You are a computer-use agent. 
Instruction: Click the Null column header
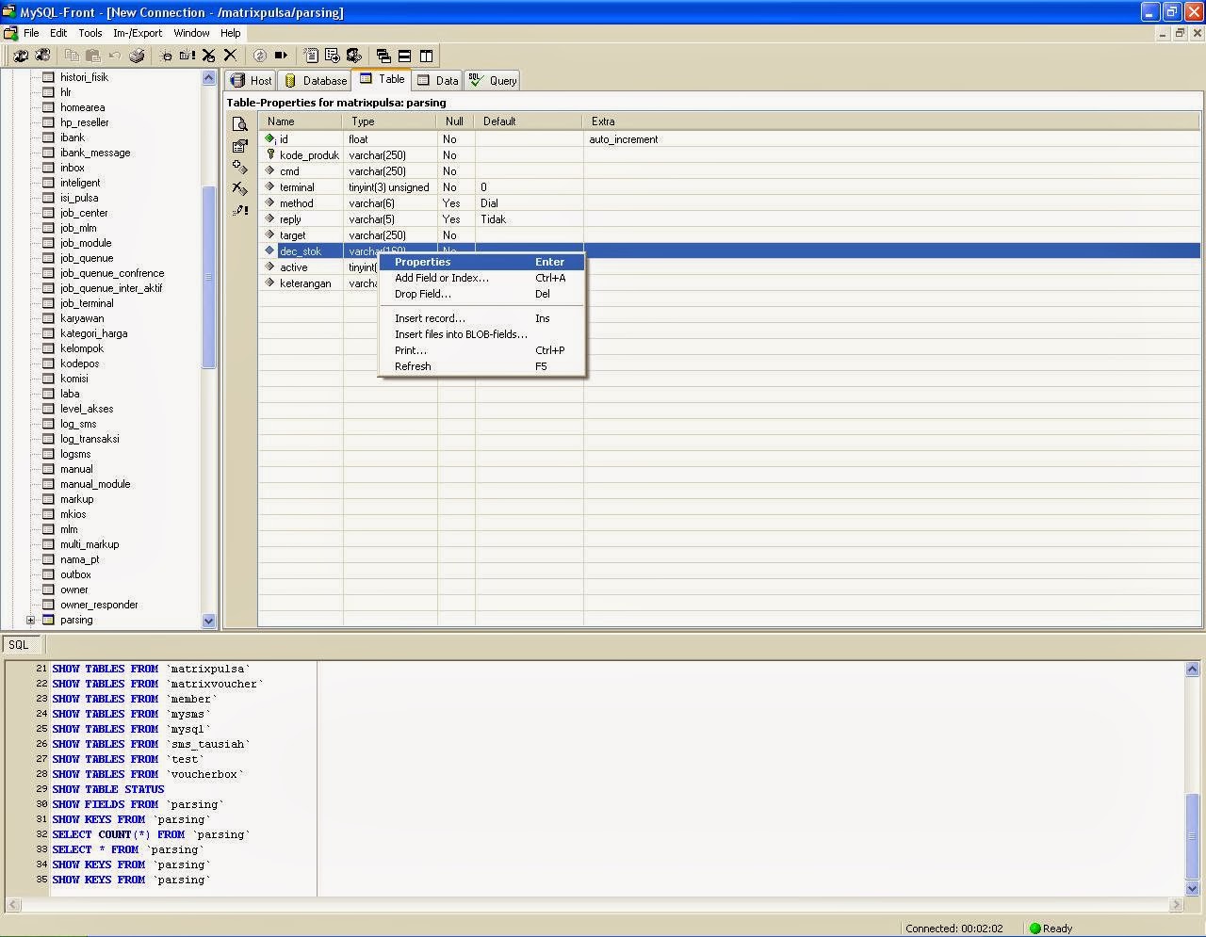pos(456,121)
